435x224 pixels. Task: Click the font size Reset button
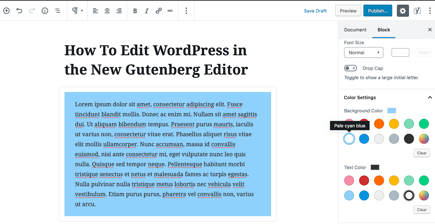(x=423, y=53)
